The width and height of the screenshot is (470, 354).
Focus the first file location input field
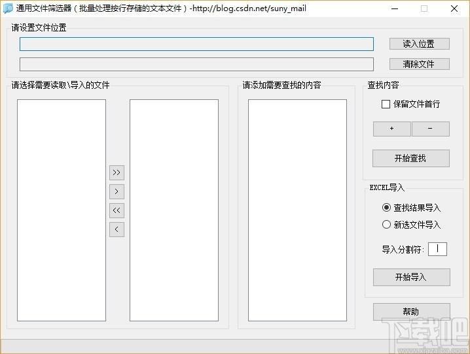pos(196,44)
